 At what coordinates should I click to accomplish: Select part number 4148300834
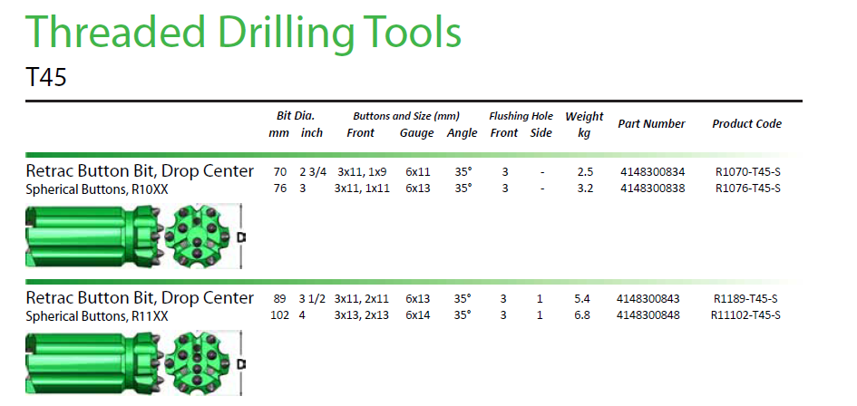(652, 171)
